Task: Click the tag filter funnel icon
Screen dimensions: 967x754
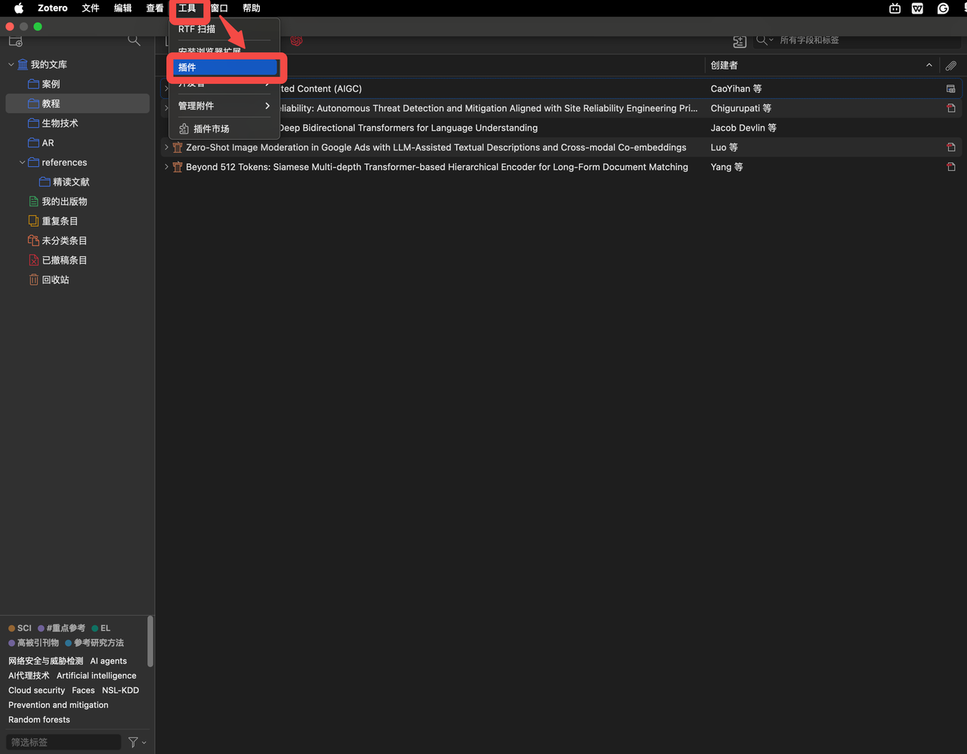Action: pyautogui.click(x=133, y=743)
